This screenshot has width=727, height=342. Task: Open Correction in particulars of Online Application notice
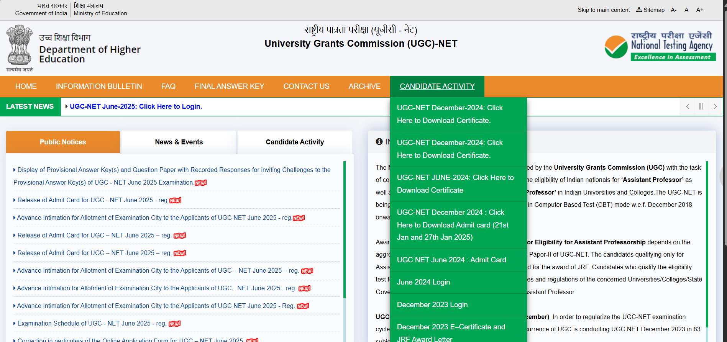(130, 340)
